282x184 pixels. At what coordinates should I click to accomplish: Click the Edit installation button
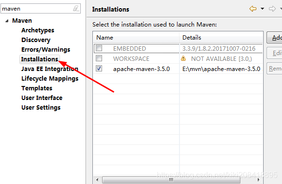point(274,53)
